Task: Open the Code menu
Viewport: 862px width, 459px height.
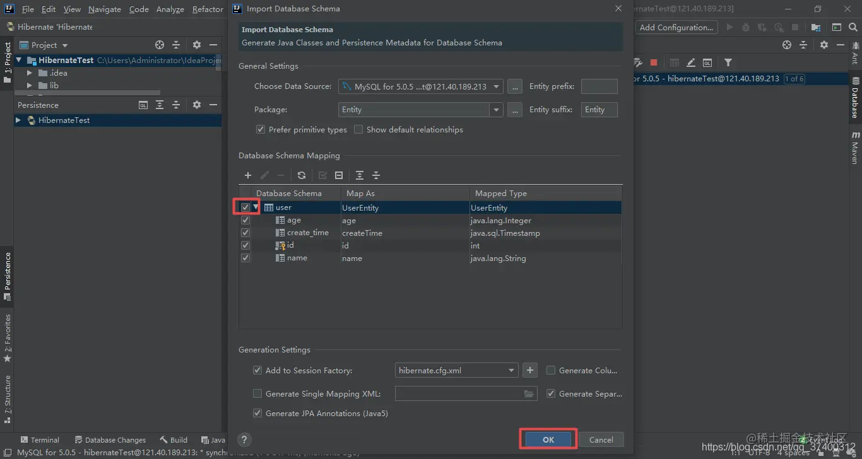Action: coord(139,9)
